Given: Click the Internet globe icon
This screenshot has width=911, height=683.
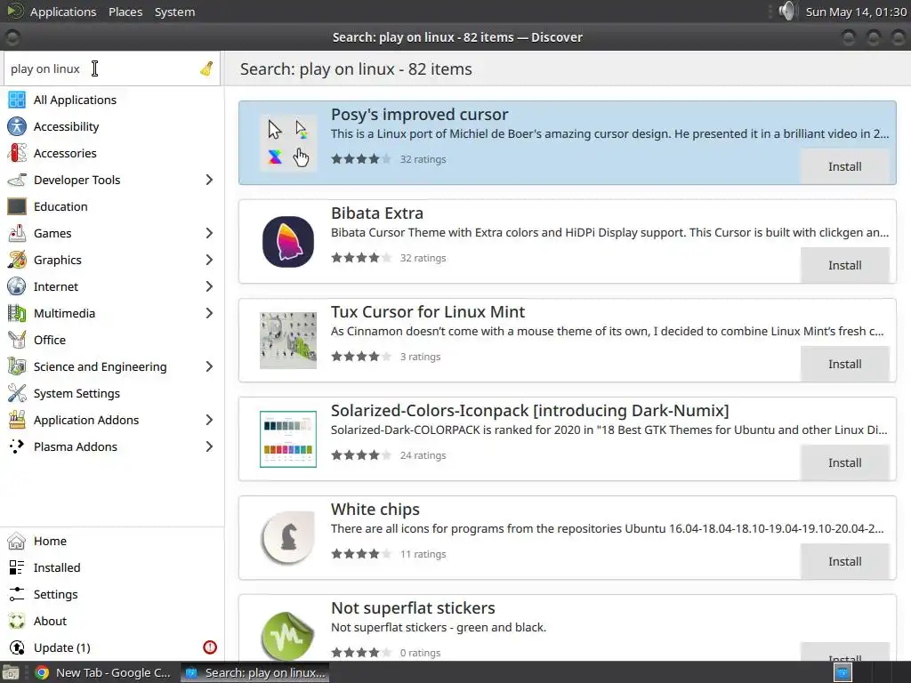Looking at the screenshot, I should point(17,286).
